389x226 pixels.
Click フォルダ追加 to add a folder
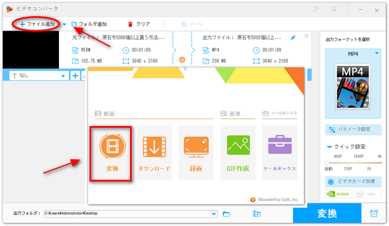(x=89, y=24)
